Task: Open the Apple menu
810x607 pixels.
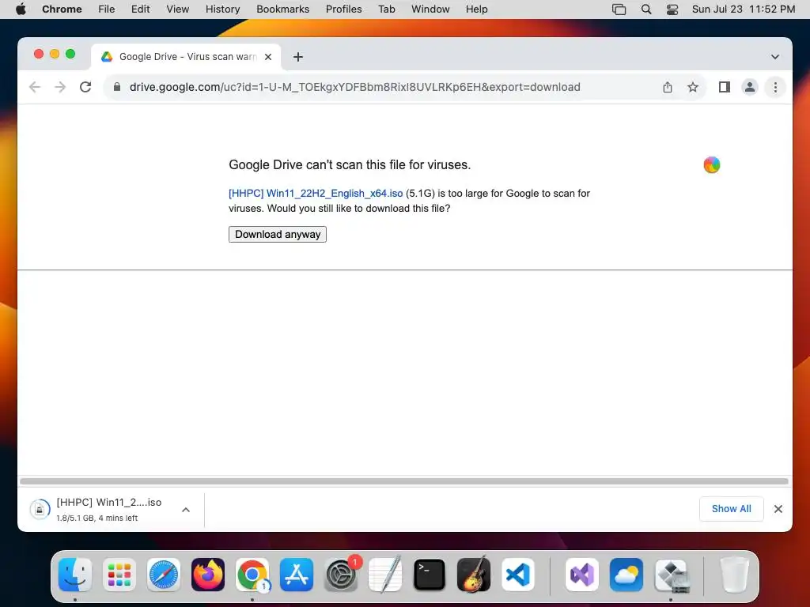Action: coord(21,9)
